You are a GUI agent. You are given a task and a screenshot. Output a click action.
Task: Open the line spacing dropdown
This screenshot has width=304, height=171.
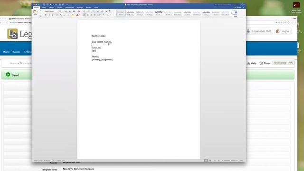99,15
